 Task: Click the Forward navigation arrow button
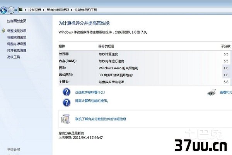click(x=11, y=10)
